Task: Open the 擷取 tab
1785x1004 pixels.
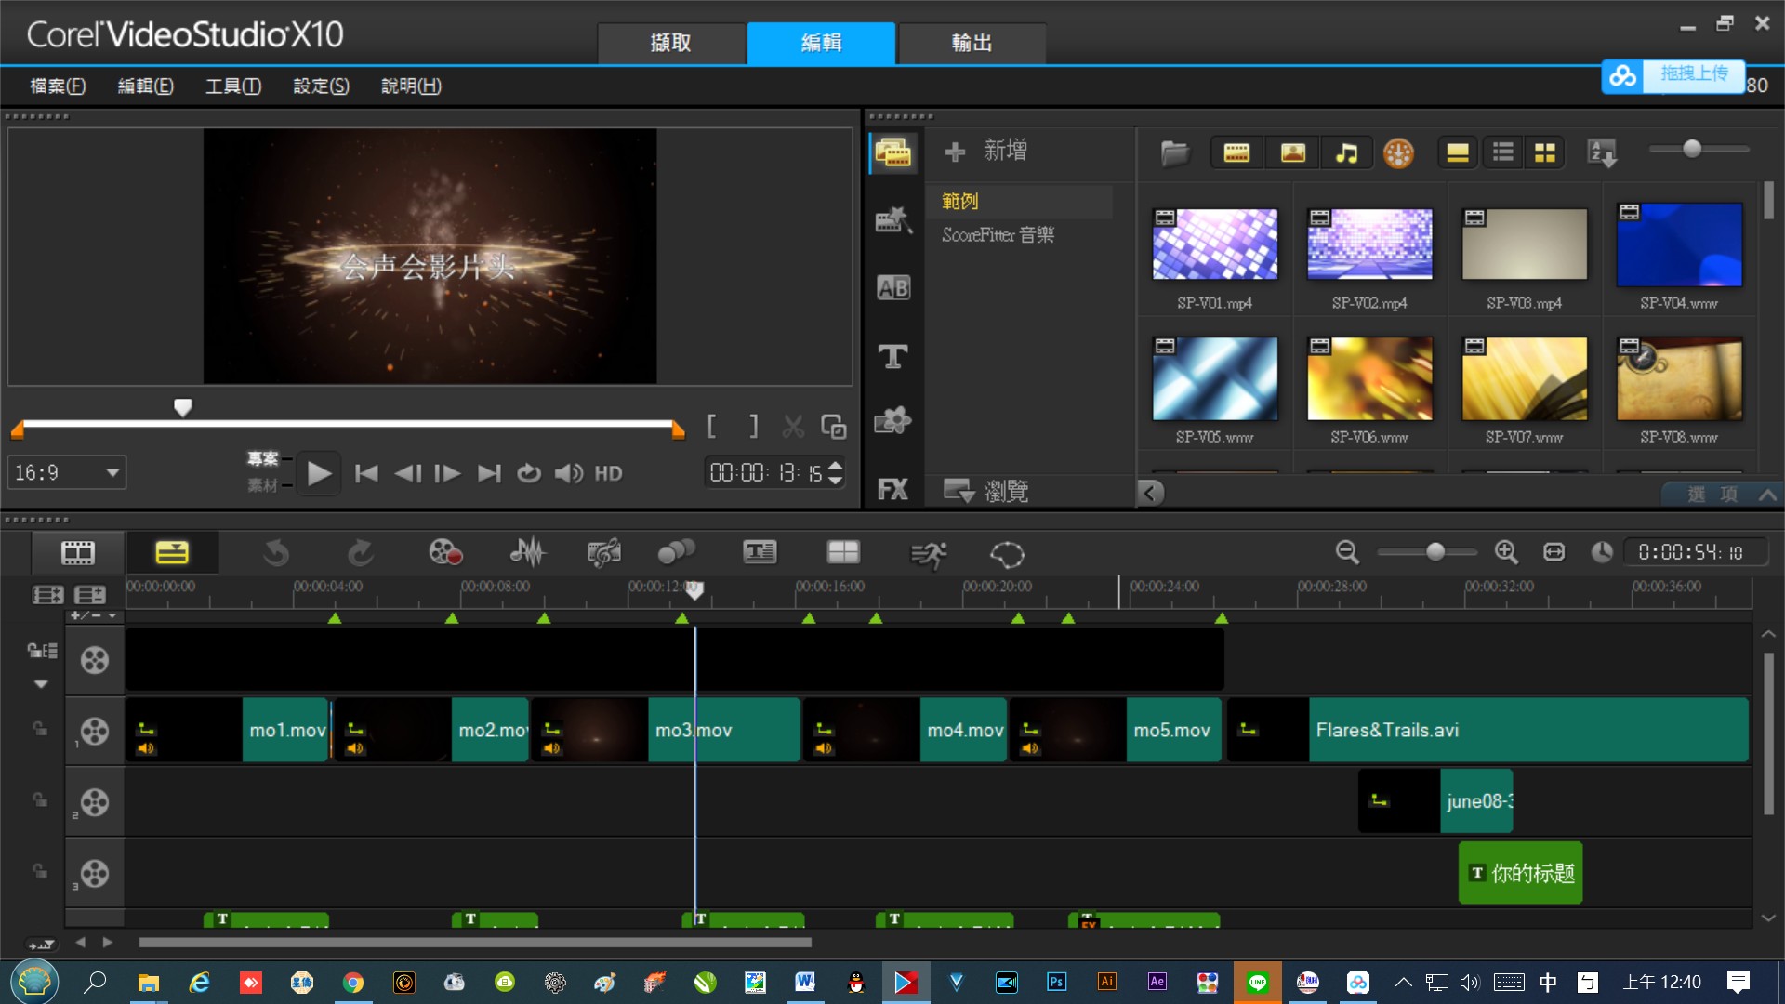Action: pyautogui.click(x=670, y=43)
